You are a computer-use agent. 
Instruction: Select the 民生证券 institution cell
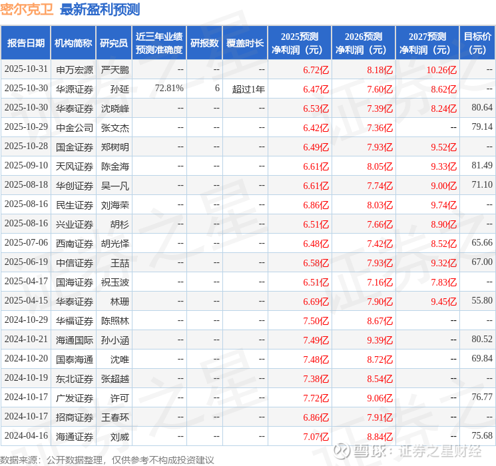[x=75, y=205]
